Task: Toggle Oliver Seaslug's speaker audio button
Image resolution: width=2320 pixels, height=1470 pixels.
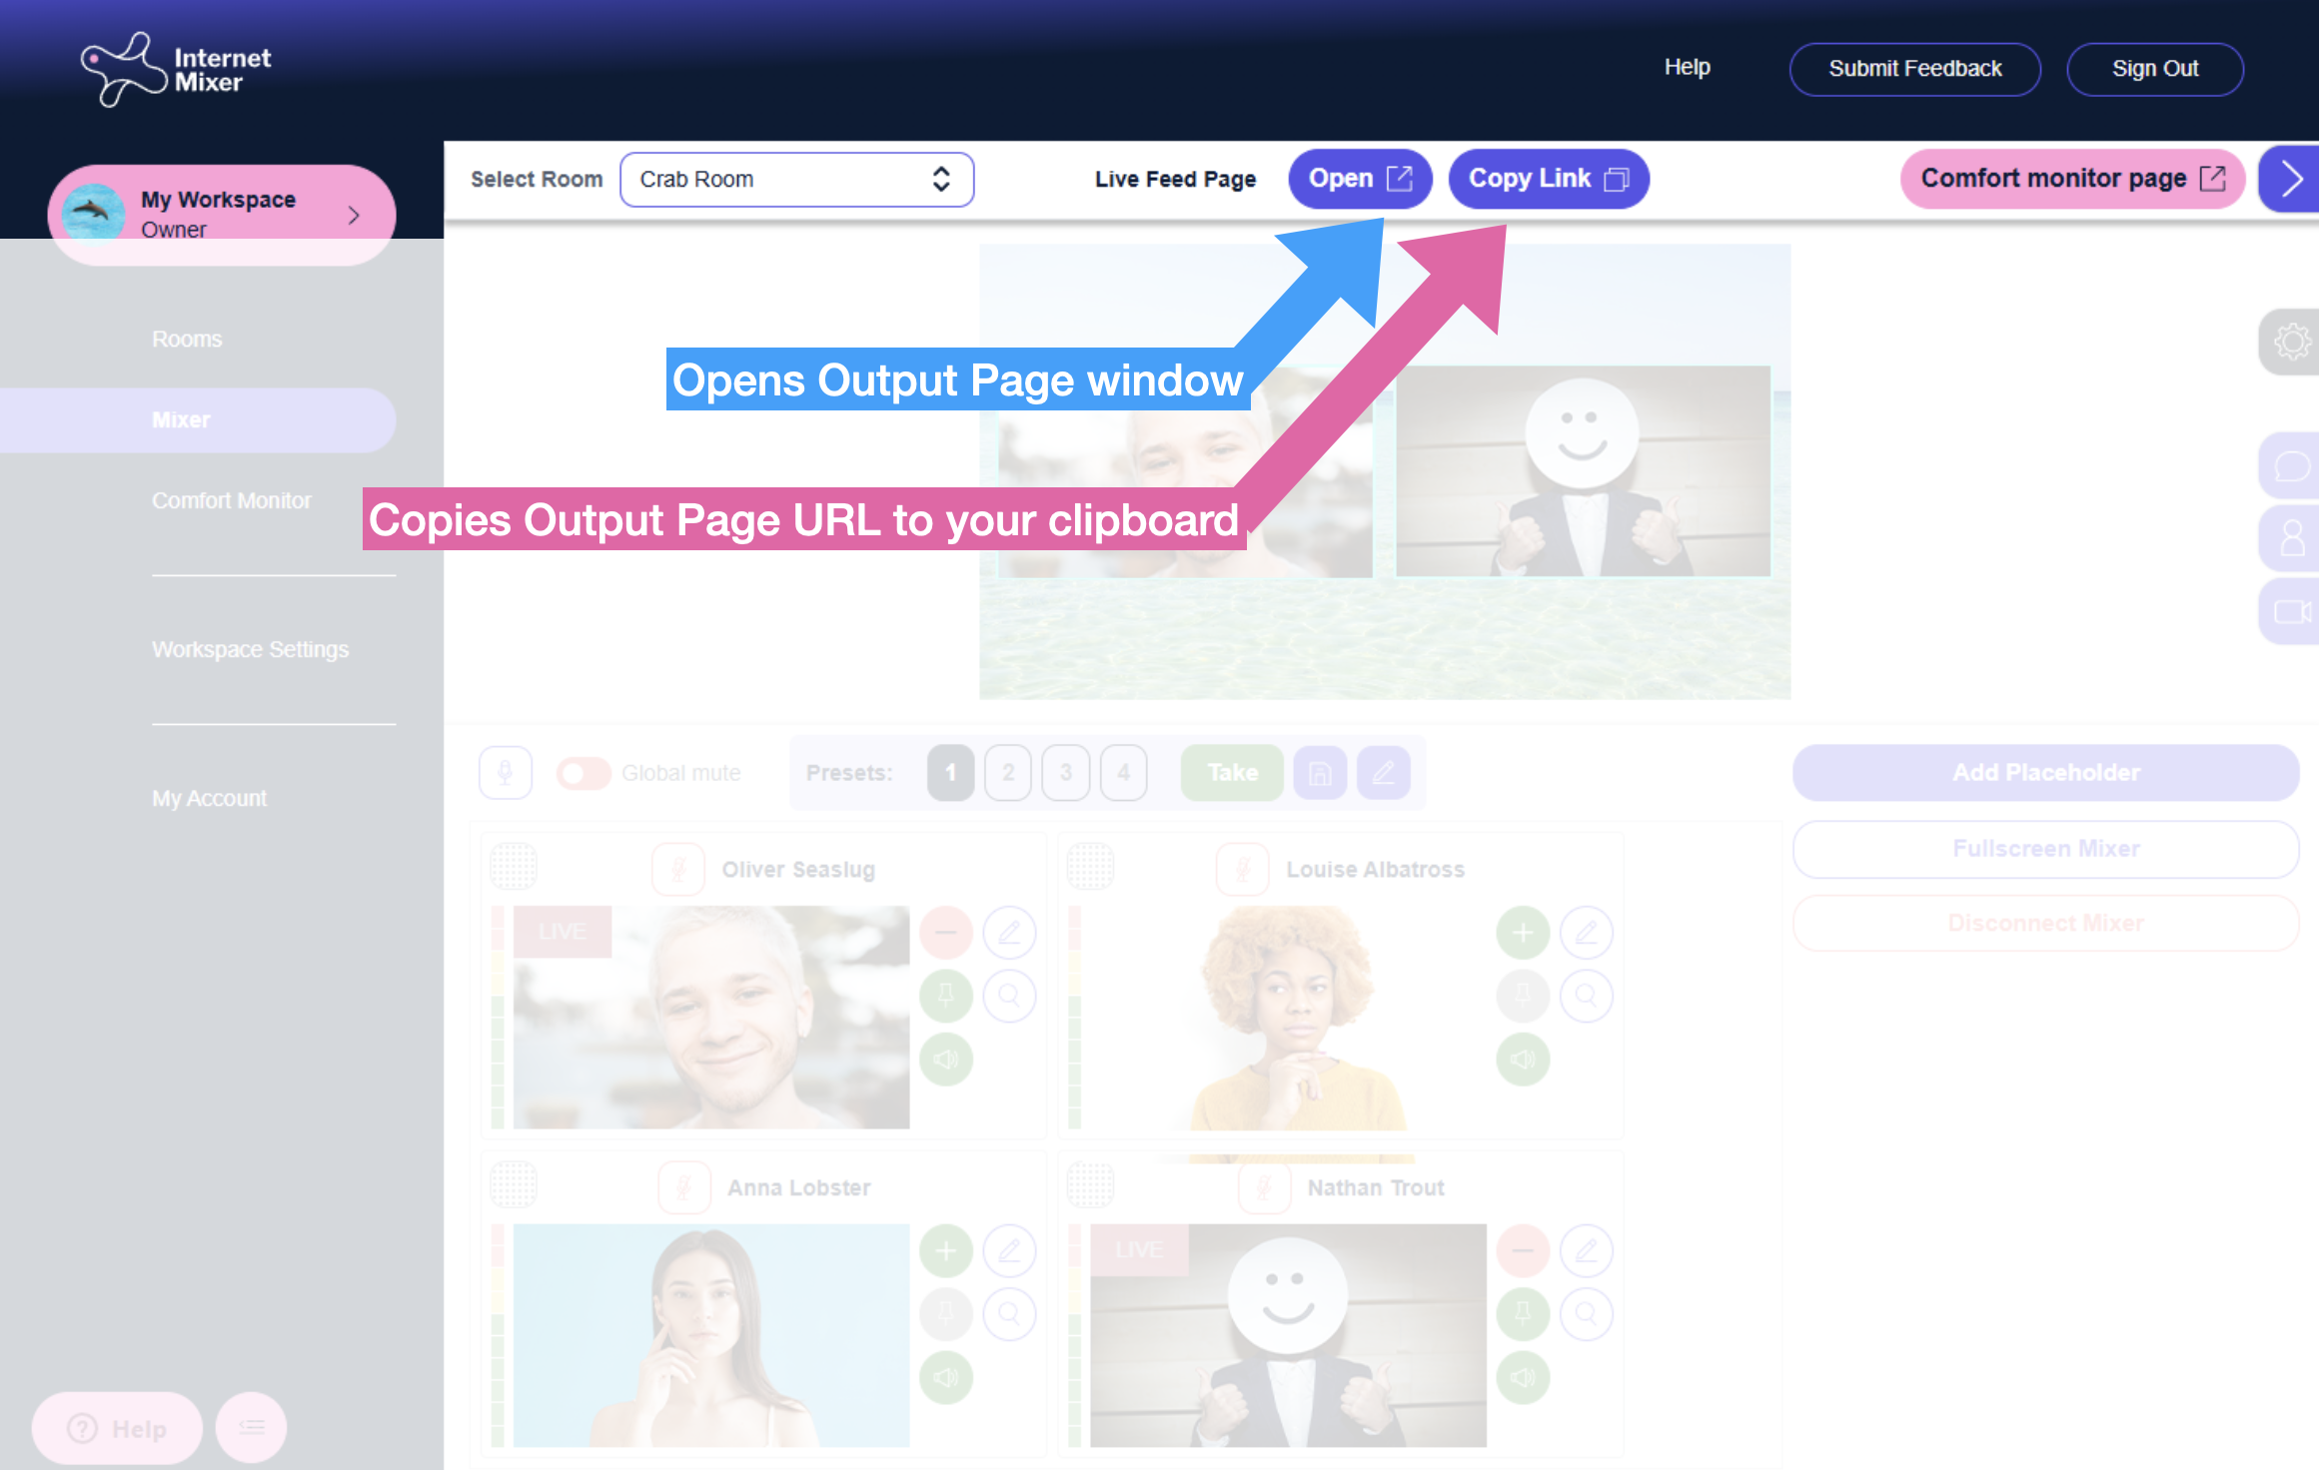Action: (945, 1059)
